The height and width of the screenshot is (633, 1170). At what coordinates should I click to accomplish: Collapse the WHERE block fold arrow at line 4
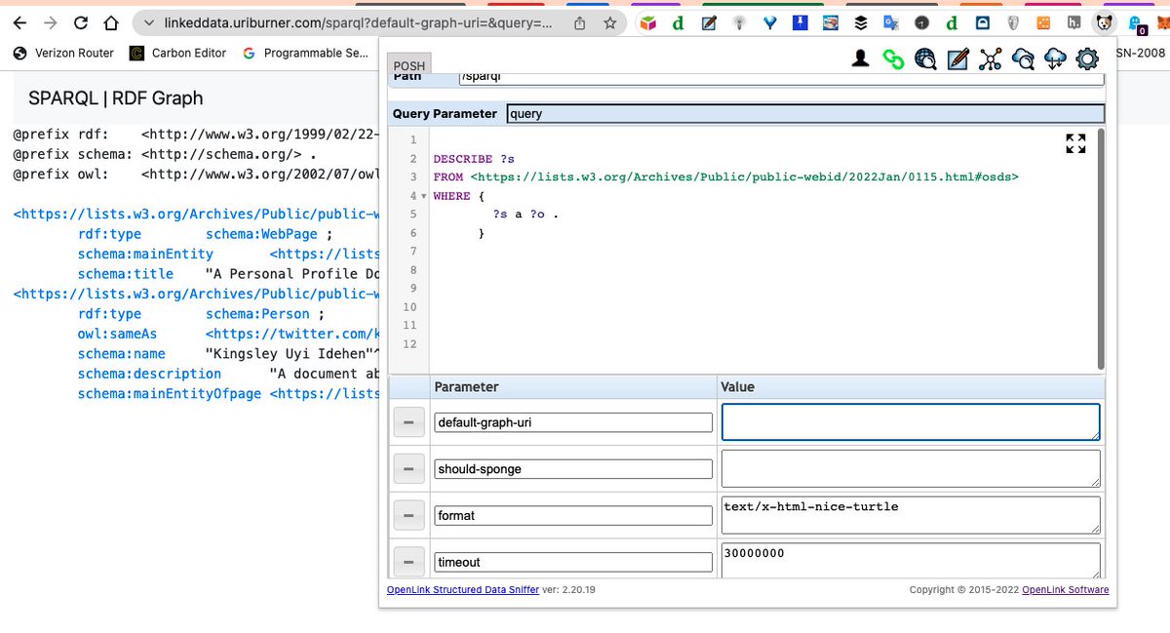click(423, 196)
